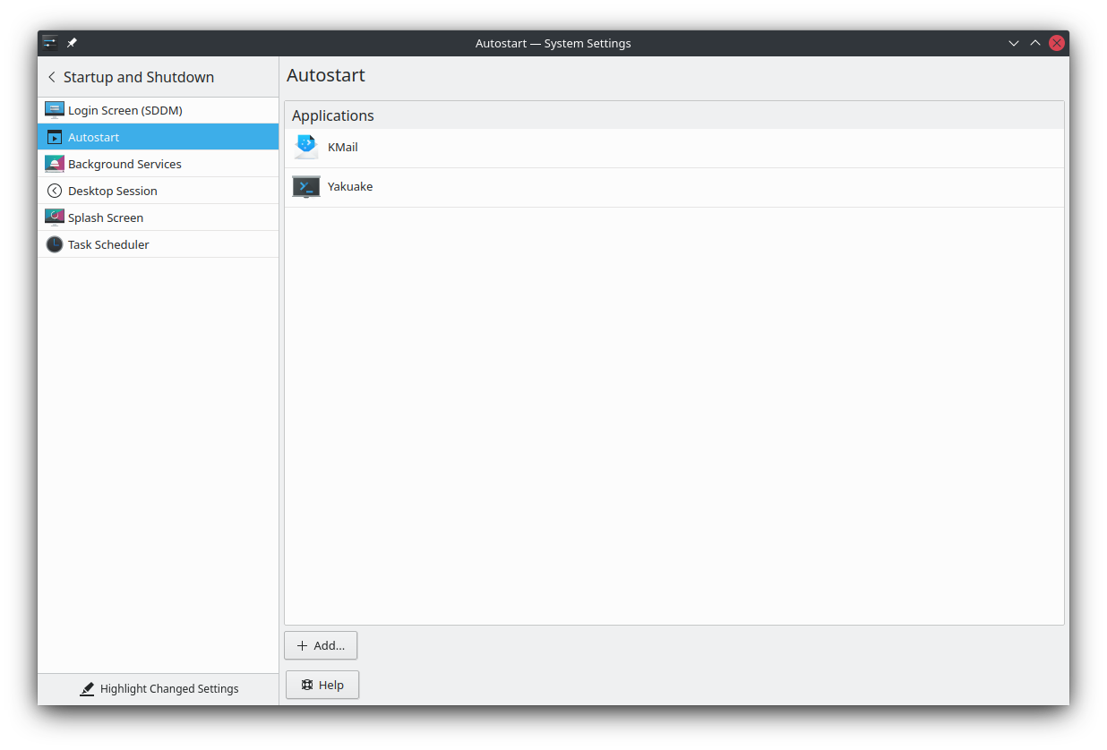Click the Background Services icon
This screenshot has height=750, width=1107.
pyautogui.click(x=55, y=164)
